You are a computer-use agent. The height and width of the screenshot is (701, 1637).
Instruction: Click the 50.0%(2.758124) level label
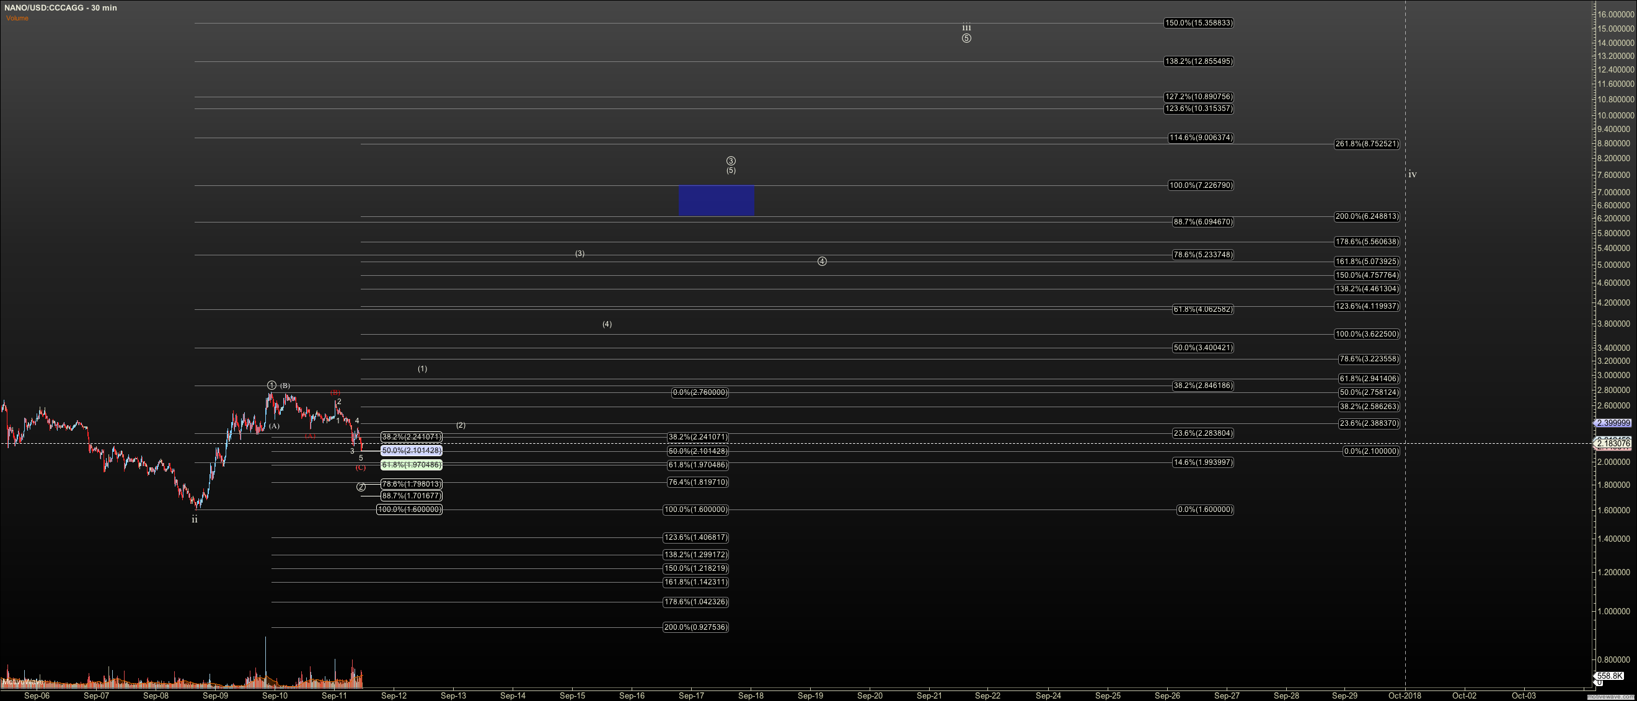tap(1369, 393)
